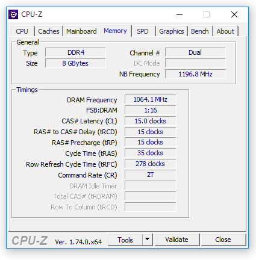The image size is (256, 260).
Task: Click the 'CAS# Latency (CL)' label
Action: point(89,121)
